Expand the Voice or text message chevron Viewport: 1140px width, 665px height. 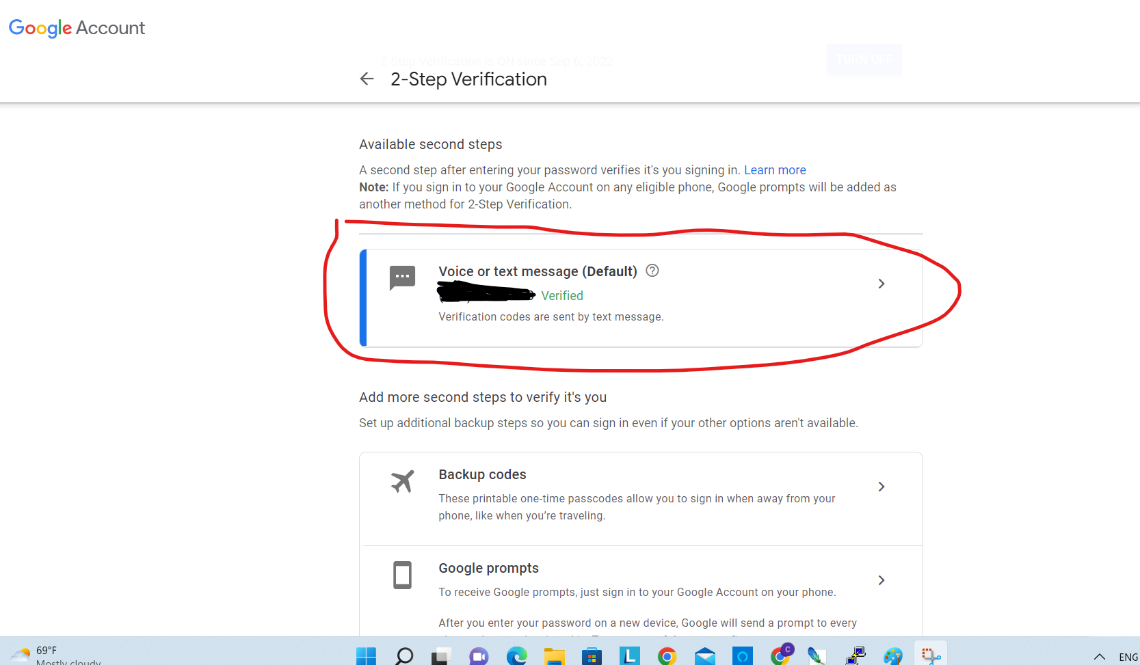[x=881, y=284]
